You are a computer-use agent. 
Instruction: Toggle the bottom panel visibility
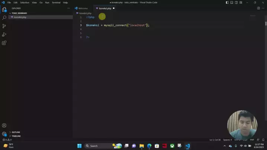[232, 3]
